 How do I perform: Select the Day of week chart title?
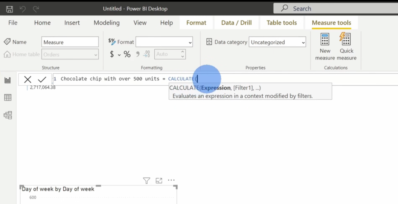(x=58, y=189)
